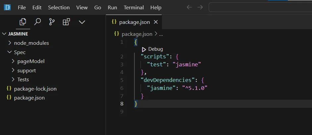Click the Debug play triangle icon

click(x=144, y=49)
